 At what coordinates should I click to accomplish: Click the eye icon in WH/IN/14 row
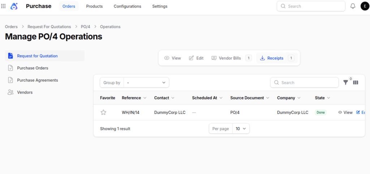(340, 112)
